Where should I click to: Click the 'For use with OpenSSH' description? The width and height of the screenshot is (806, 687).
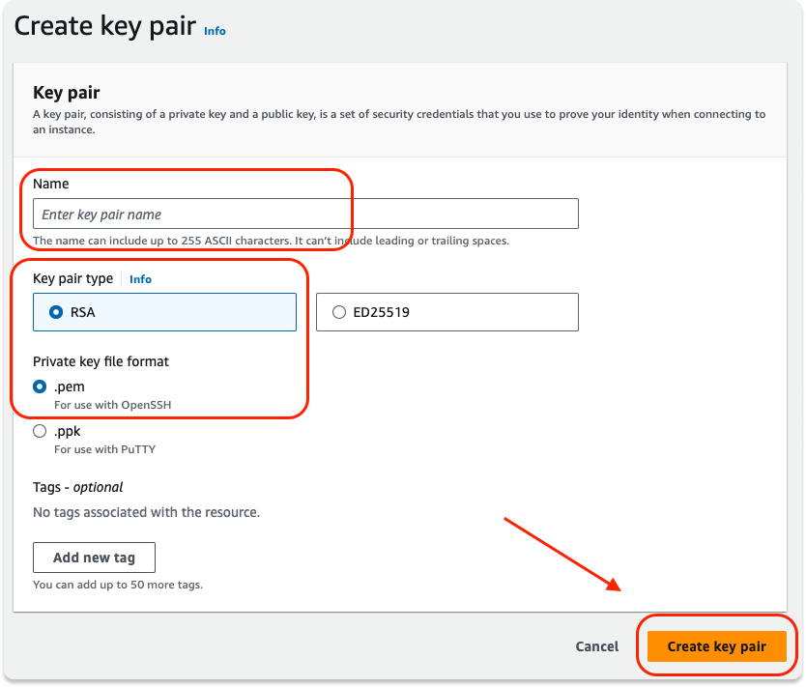point(112,405)
